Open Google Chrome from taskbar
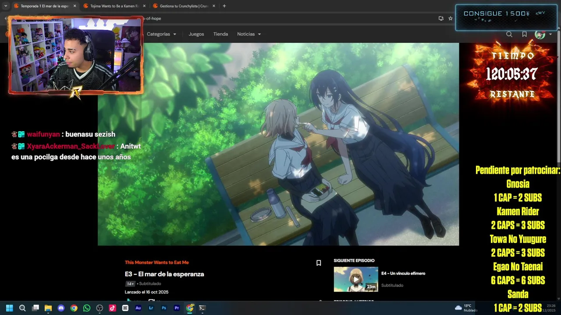The width and height of the screenshot is (561, 315). [x=74, y=308]
